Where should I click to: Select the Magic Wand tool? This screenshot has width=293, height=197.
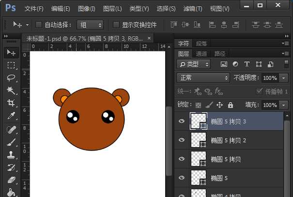(x=11, y=91)
